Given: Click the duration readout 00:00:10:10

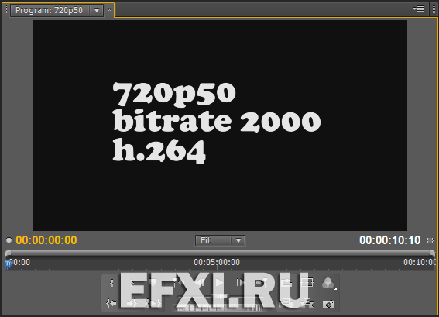Looking at the screenshot, I should coord(389,240).
